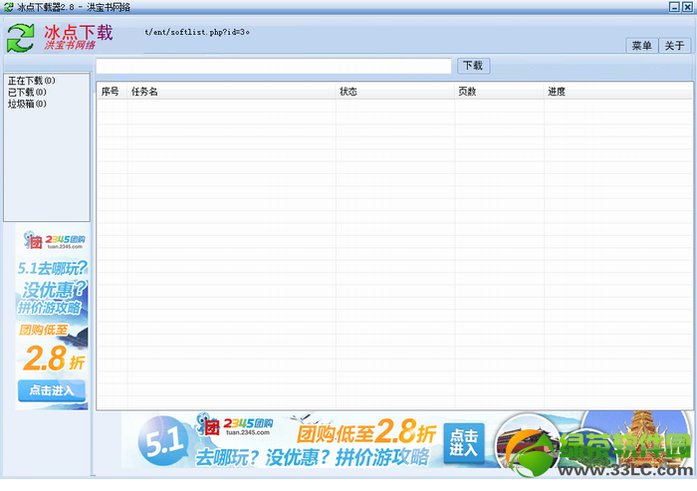Sort by the 序号 column header
The height and width of the screenshot is (491, 697).
112,92
